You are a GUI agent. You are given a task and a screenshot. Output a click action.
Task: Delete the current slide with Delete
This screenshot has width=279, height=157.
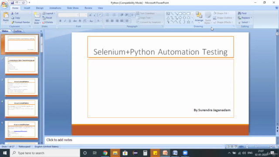(x=48, y=22)
